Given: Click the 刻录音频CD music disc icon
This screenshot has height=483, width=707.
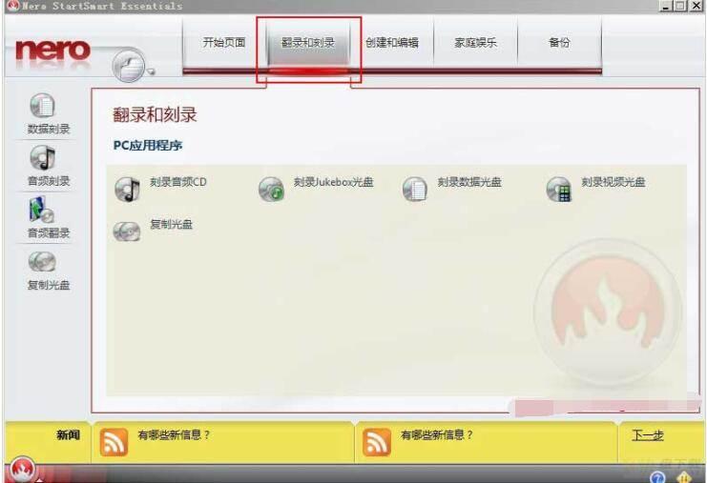Looking at the screenshot, I should point(127,189).
